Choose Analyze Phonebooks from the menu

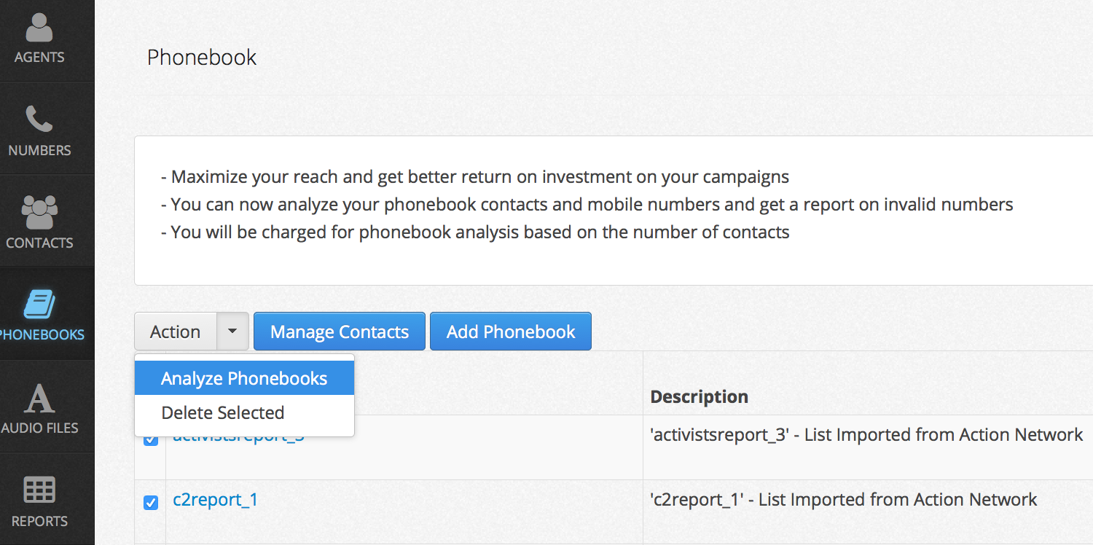click(x=244, y=379)
